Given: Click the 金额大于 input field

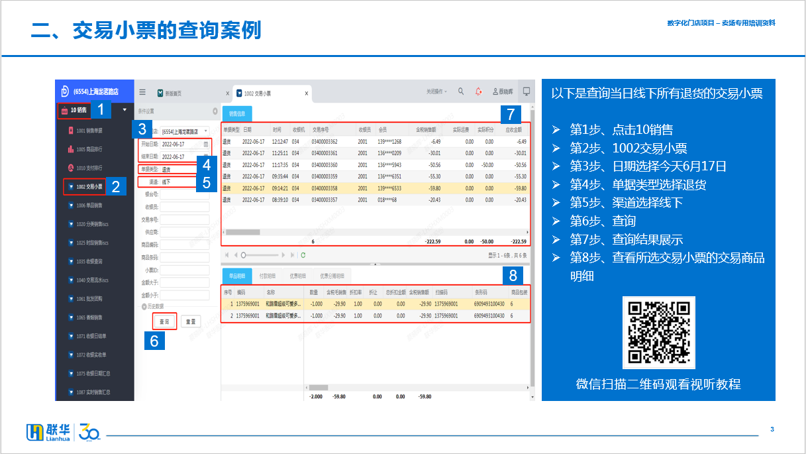Looking at the screenshot, I should 185,282.
